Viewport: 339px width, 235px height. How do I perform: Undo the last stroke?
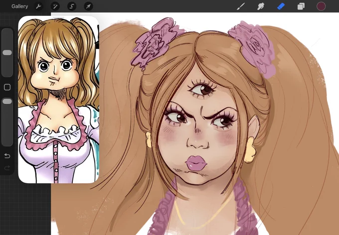7,156
